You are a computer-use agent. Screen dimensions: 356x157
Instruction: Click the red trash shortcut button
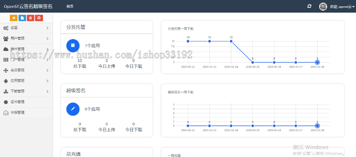[x=30, y=18]
